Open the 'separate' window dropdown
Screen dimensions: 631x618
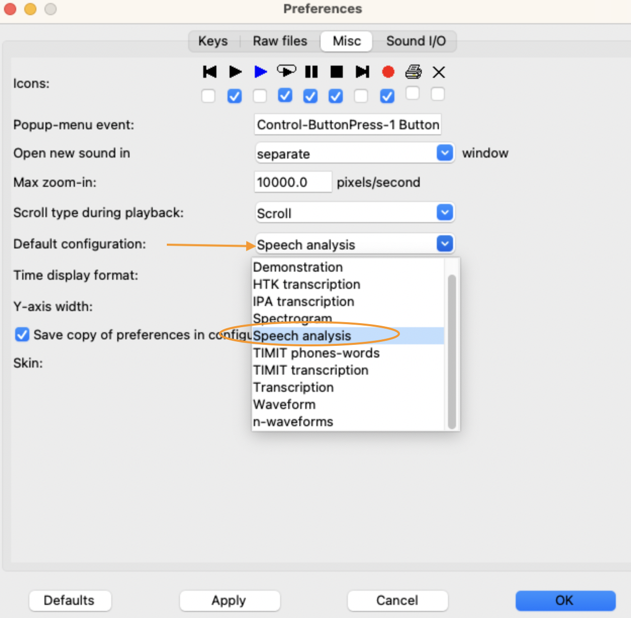[x=444, y=153]
